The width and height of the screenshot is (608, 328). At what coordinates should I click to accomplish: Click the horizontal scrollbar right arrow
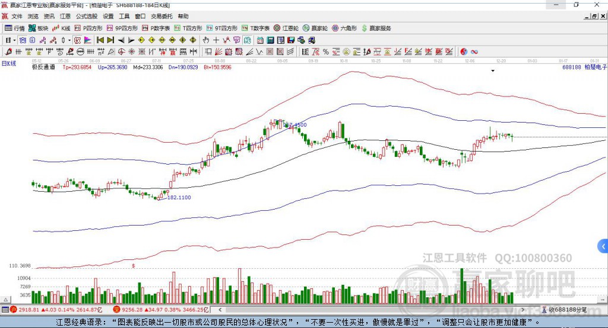522,310
